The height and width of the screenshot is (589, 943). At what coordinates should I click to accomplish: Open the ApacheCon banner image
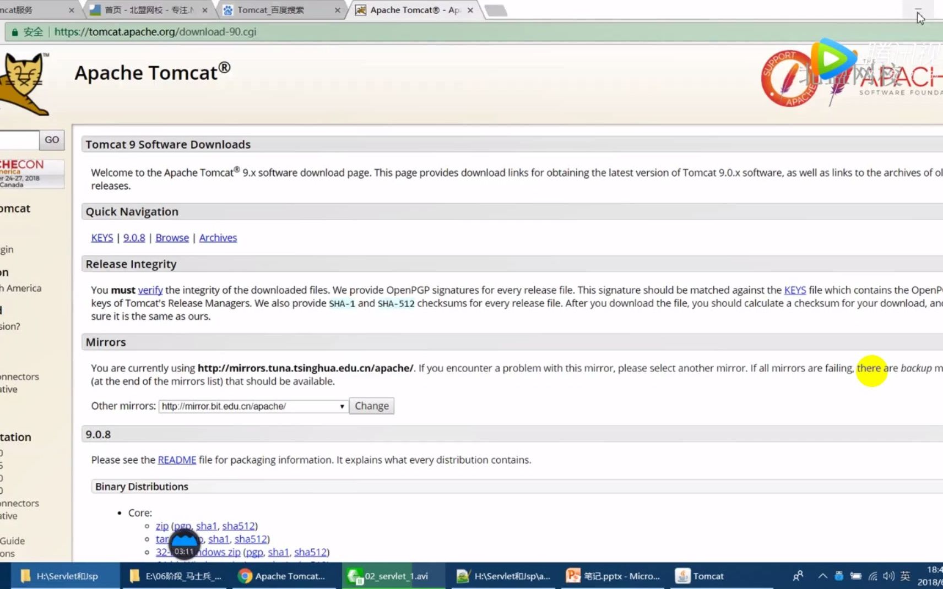[31, 173]
